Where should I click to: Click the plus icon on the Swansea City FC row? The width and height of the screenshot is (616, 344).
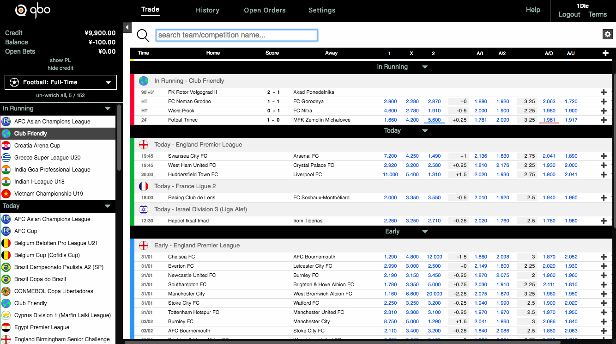pyautogui.click(x=604, y=156)
